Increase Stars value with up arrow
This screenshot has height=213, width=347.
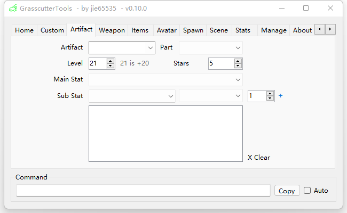[x=238, y=61]
